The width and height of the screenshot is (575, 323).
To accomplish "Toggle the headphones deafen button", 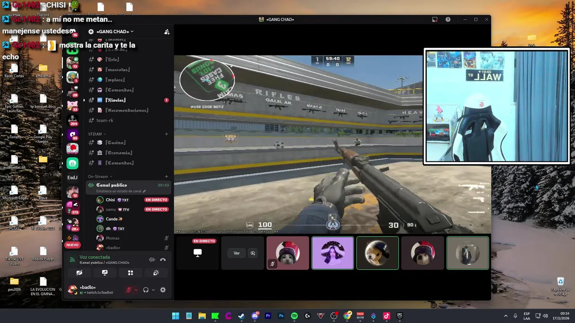I will (146, 290).
